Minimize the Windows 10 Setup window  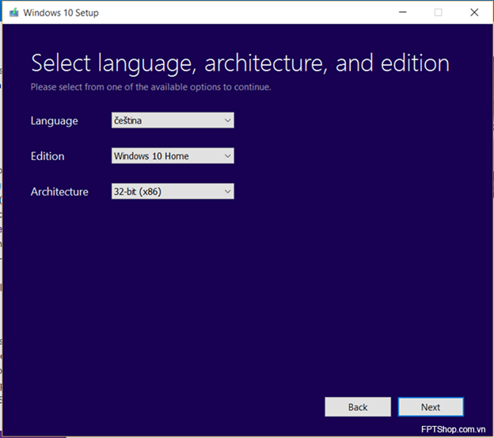click(403, 13)
